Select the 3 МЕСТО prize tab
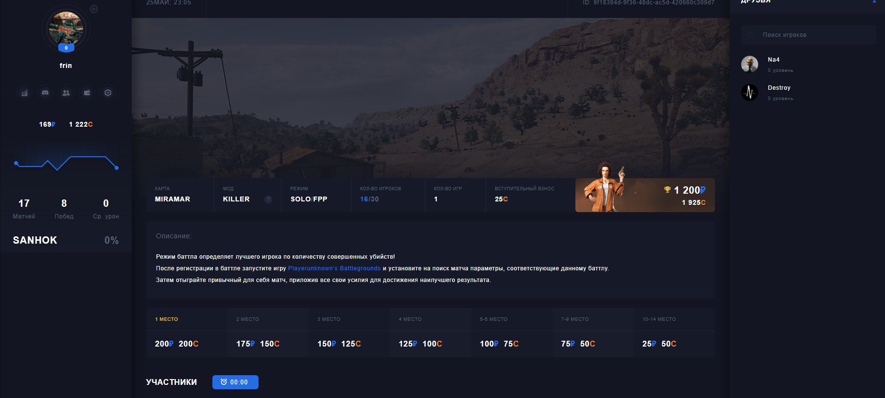 point(349,319)
